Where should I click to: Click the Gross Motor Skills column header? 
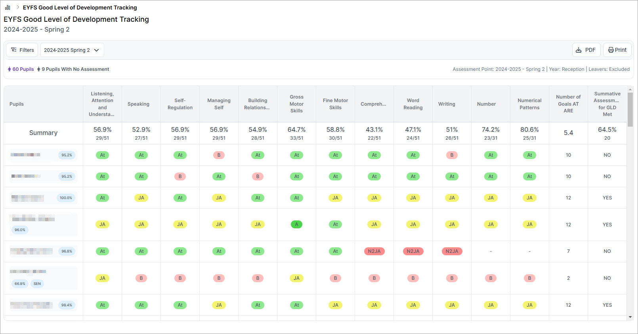[296, 104]
